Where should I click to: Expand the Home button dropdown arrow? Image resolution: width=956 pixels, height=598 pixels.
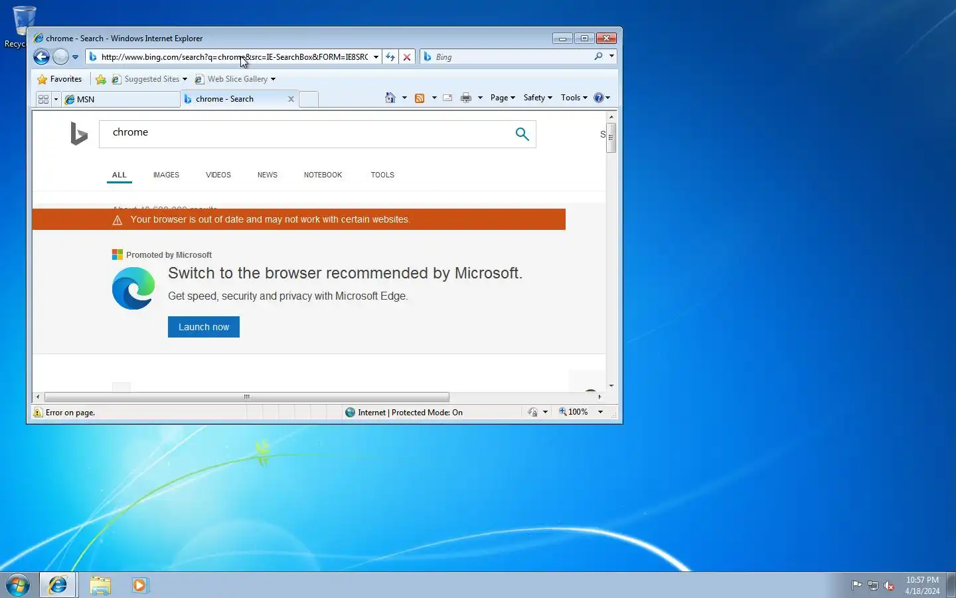(x=404, y=98)
